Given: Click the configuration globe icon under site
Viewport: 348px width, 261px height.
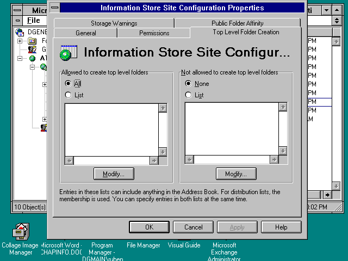Looking at the screenshot, I should point(43,66).
